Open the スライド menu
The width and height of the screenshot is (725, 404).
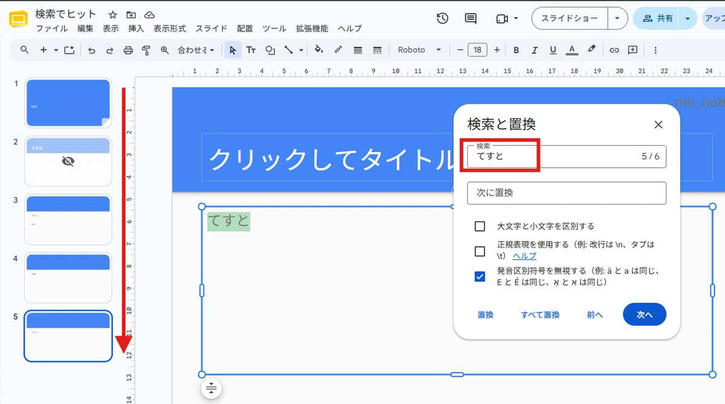tap(211, 28)
